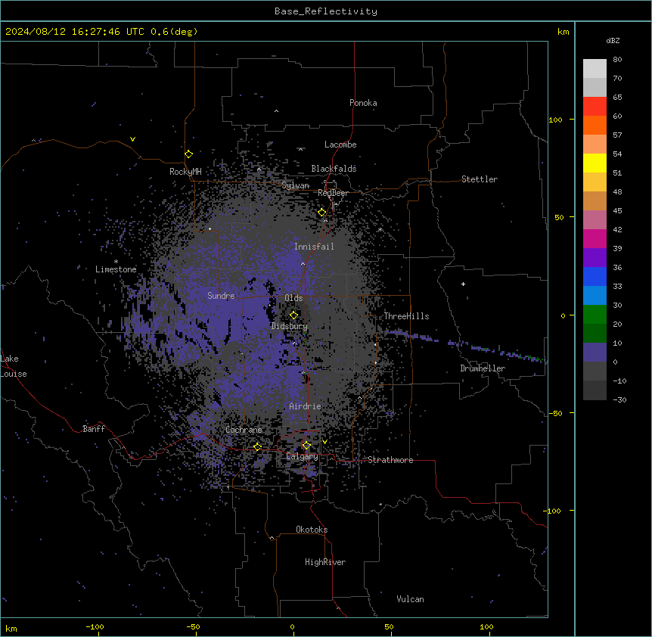The image size is (652, 637).
Task: Click the yellow v marker northwest of RockyMH
Action: pos(132,139)
